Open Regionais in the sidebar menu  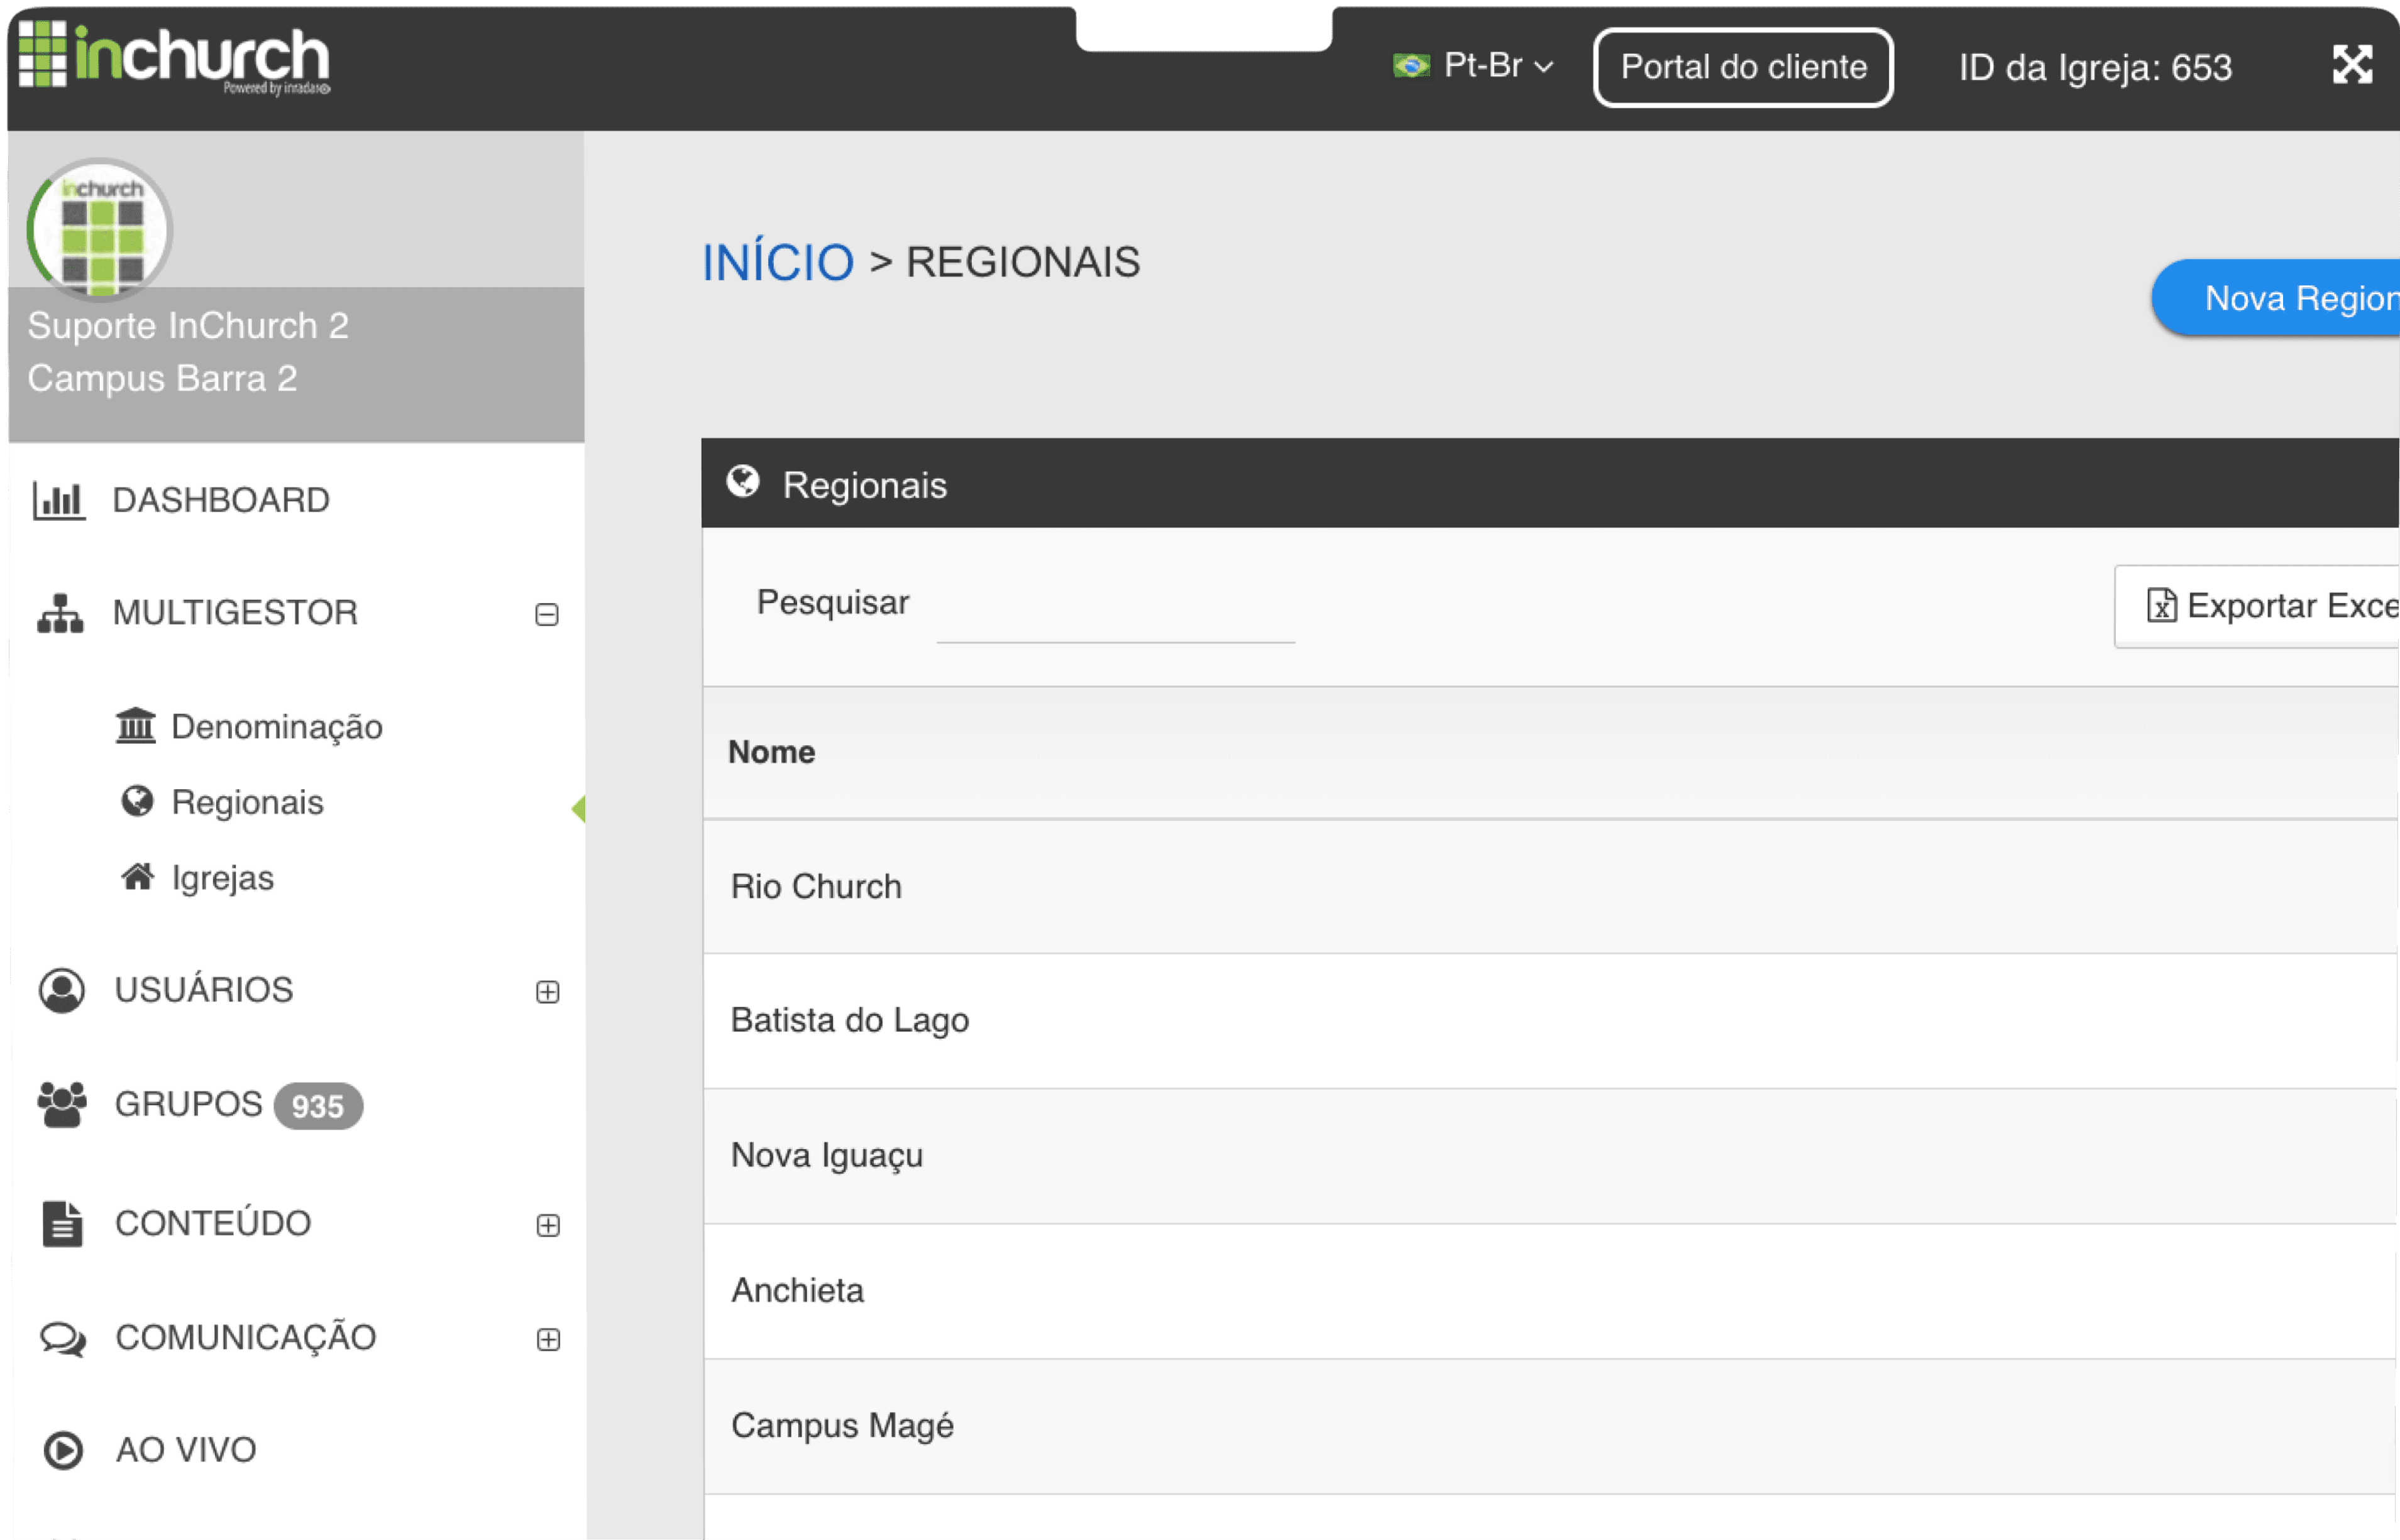[x=246, y=802]
